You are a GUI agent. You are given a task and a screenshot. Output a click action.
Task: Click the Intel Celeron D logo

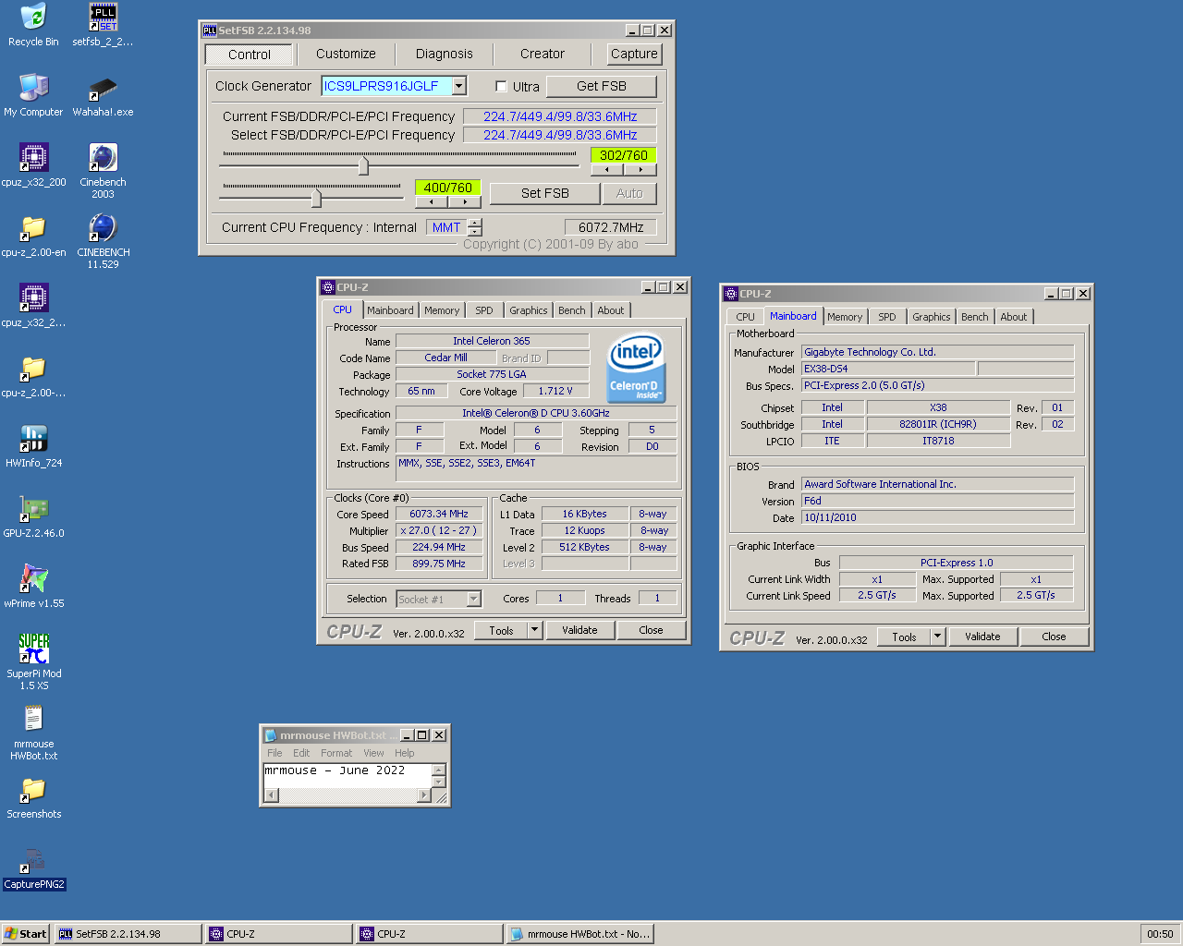635,369
